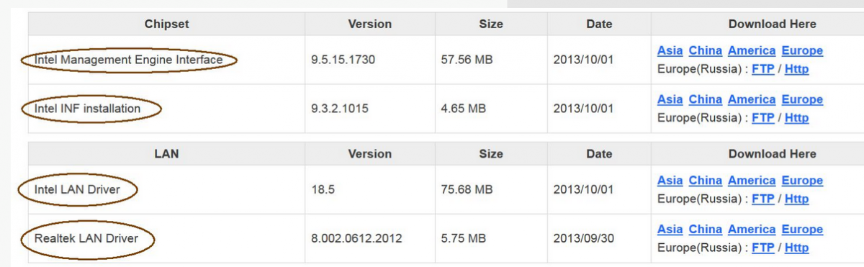Download Intel LAN Driver from Asia

click(x=670, y=181)
